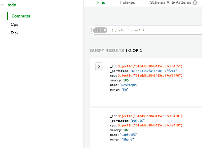The width and height of the screenshot is (202, 148).
Task: Click the memory value 105
Action: point(126,81)
